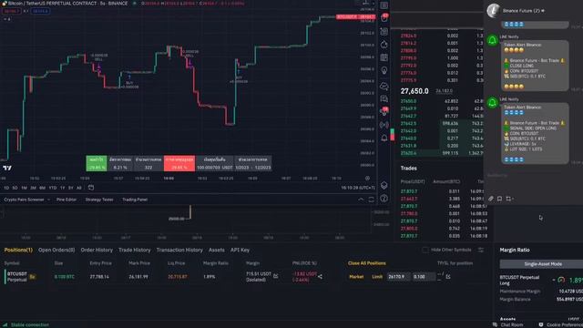The width and height of the screenshot is (583, 328).
Task: Click the LINE Notify bell avatar for CLOSE LONG
Action: pos(492,40)
